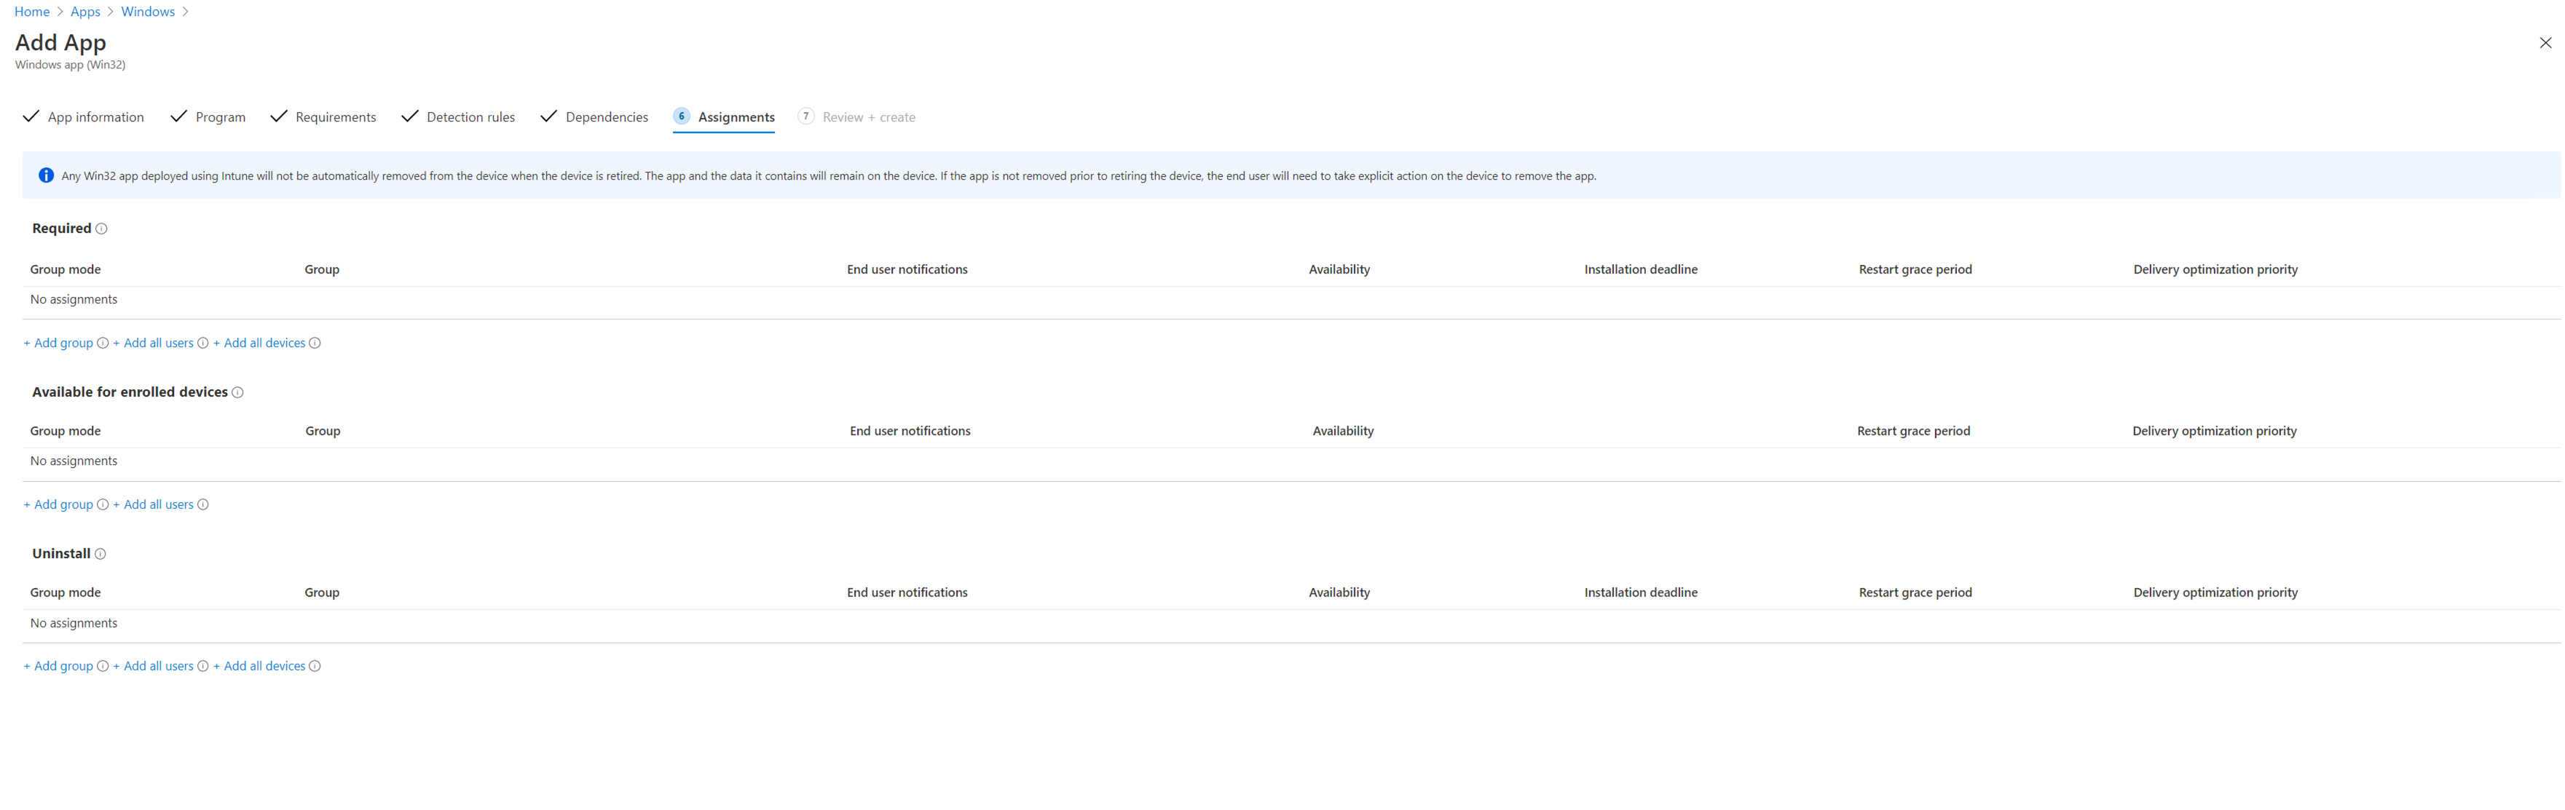Click the blue information icon in banner

click(46, 176)
